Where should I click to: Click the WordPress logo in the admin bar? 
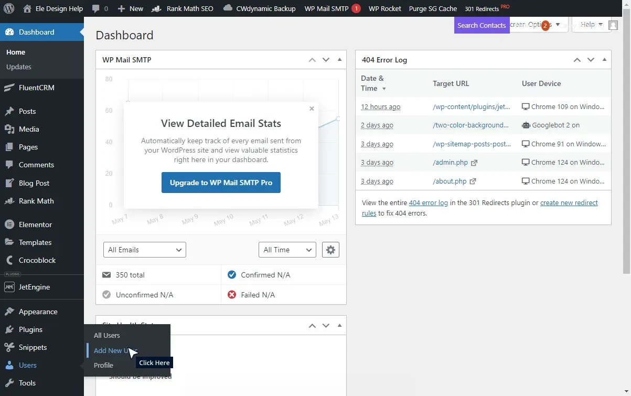8,8
